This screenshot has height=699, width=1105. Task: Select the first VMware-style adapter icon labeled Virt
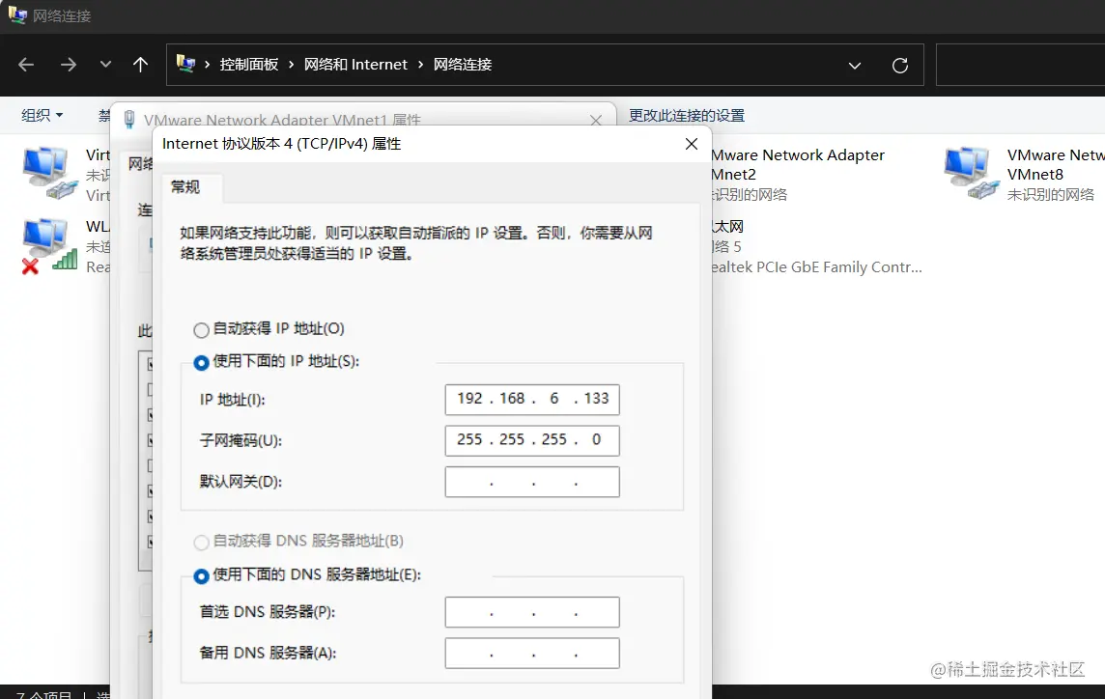pos(49,173)
